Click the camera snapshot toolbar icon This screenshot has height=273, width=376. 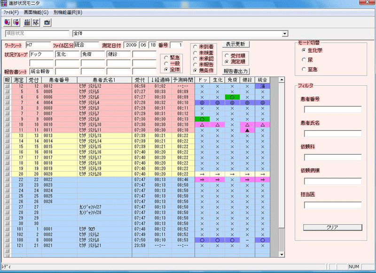coord(47,22)
